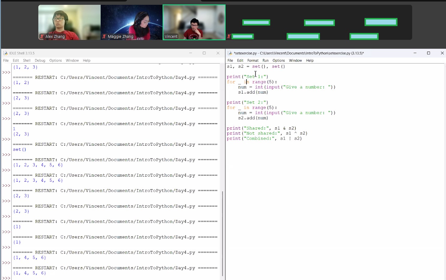
Task: Open Options menu in setexercise.py editor
Action: tap(279, 61)
